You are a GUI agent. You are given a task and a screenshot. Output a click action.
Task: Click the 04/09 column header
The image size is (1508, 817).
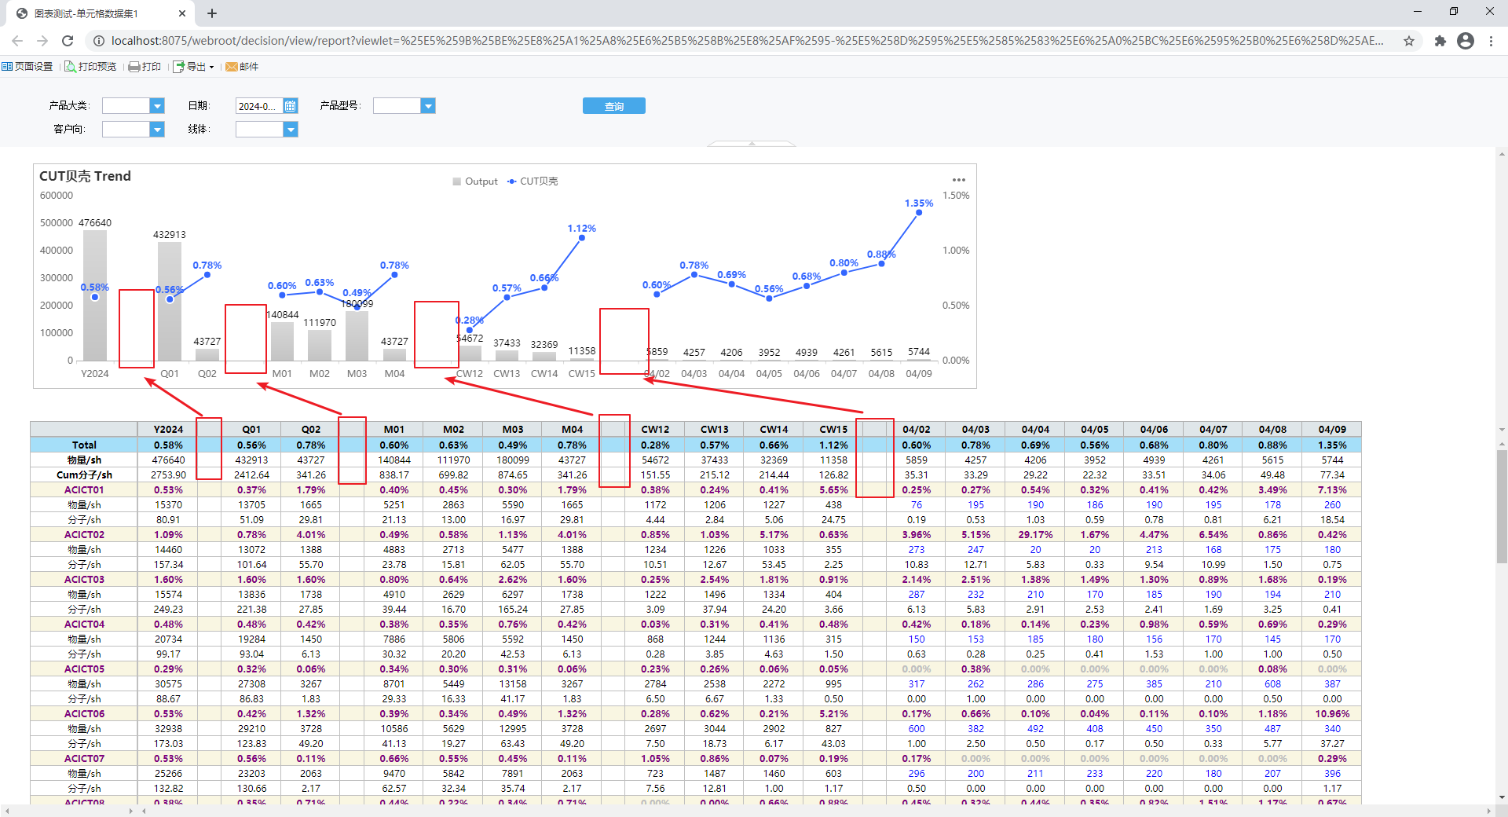coord(1332,430)
